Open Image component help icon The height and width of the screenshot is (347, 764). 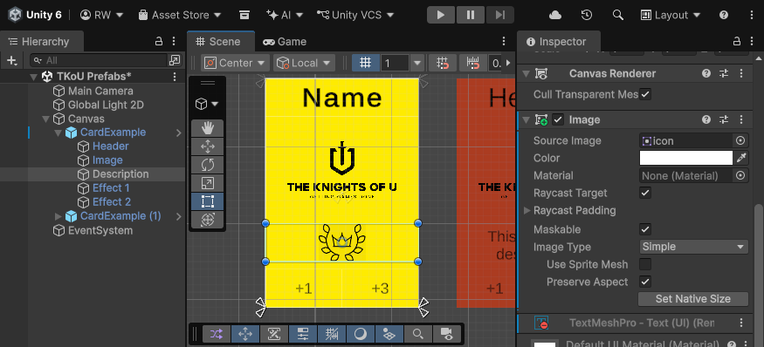706,119
